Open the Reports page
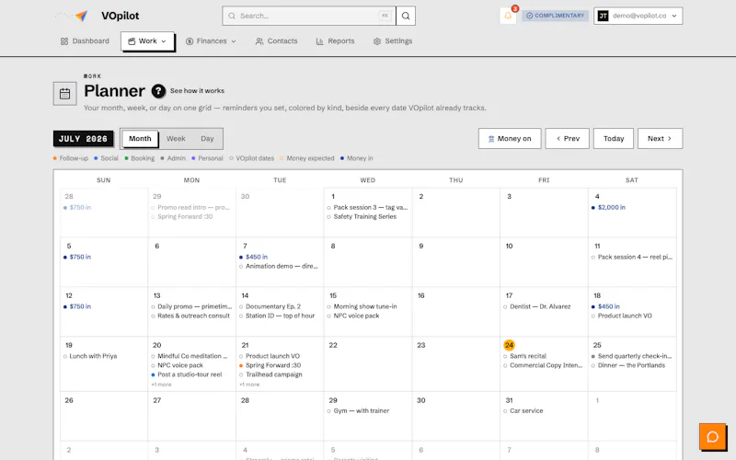Image resolution: width=736 pixels, height=460 pixels. [x=335, y=41]
